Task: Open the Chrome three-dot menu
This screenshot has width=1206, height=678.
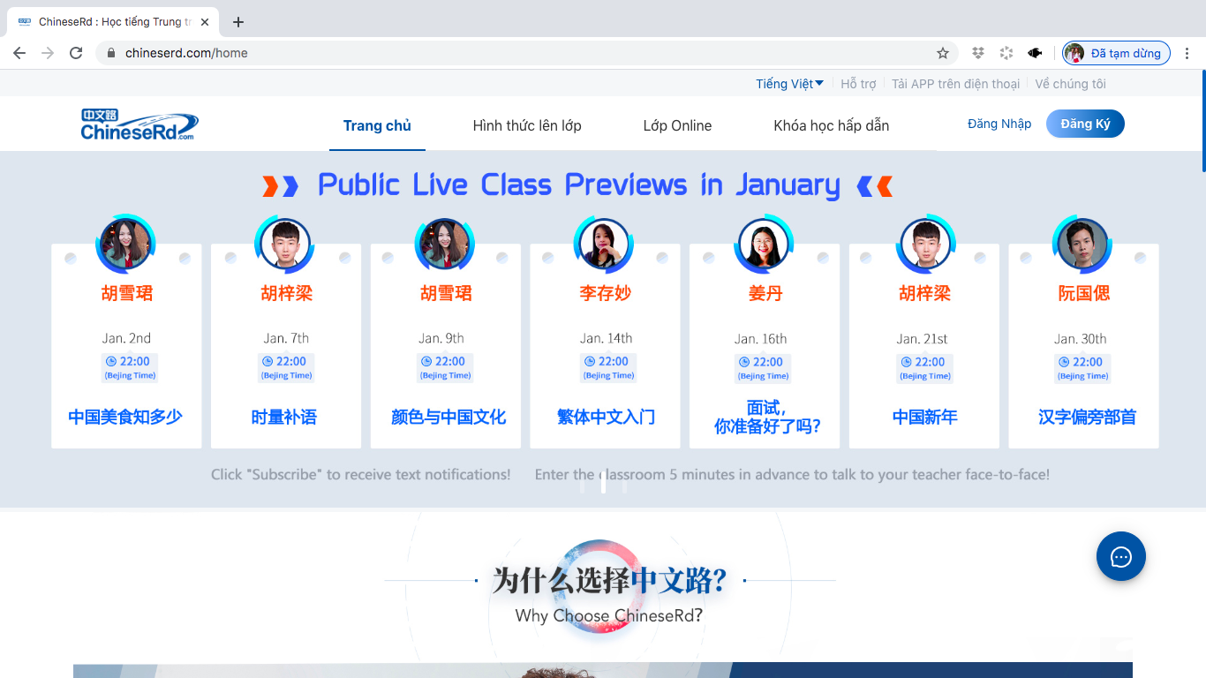Action: (1187, 53)
